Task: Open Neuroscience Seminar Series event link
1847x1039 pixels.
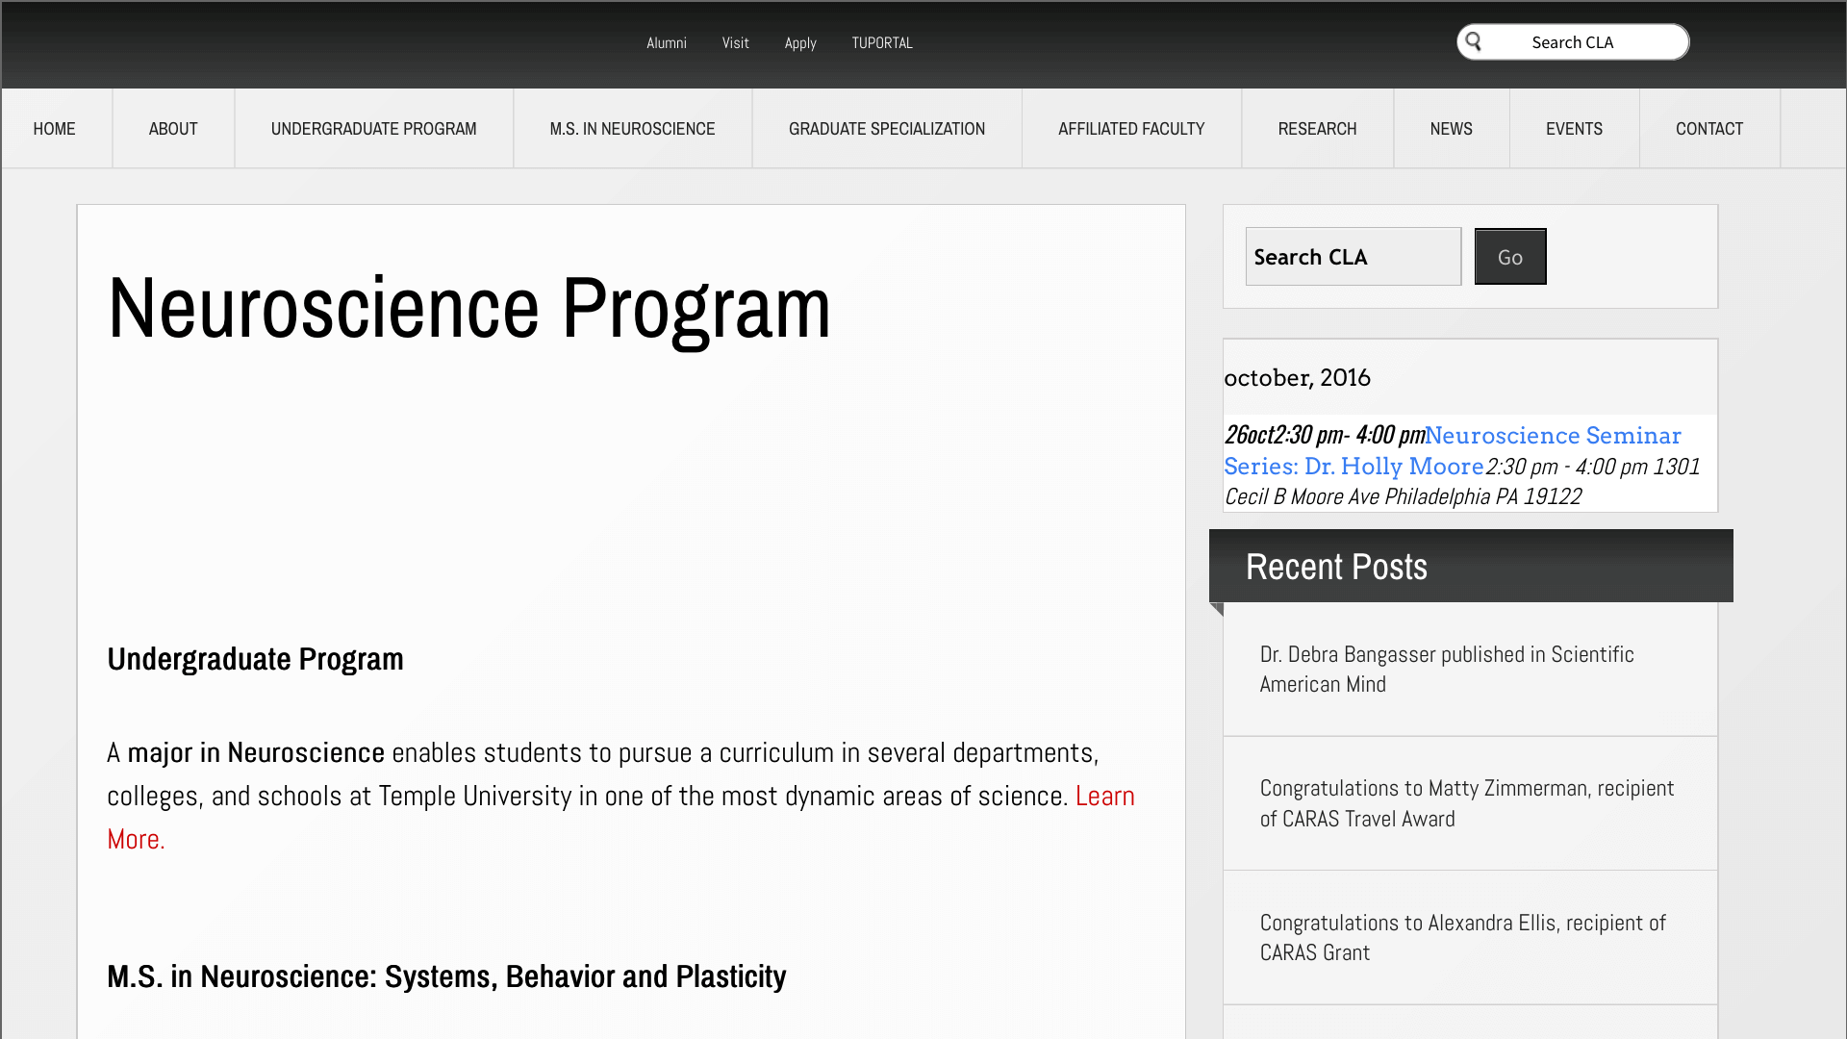Action: tap(1552, 436)
